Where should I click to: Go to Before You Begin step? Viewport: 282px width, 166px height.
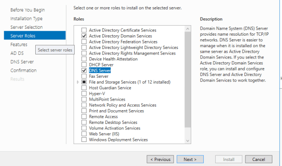(27, 10)
